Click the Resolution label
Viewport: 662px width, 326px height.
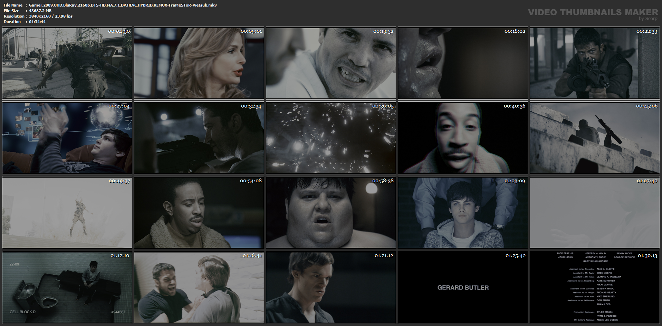point(14,16)
